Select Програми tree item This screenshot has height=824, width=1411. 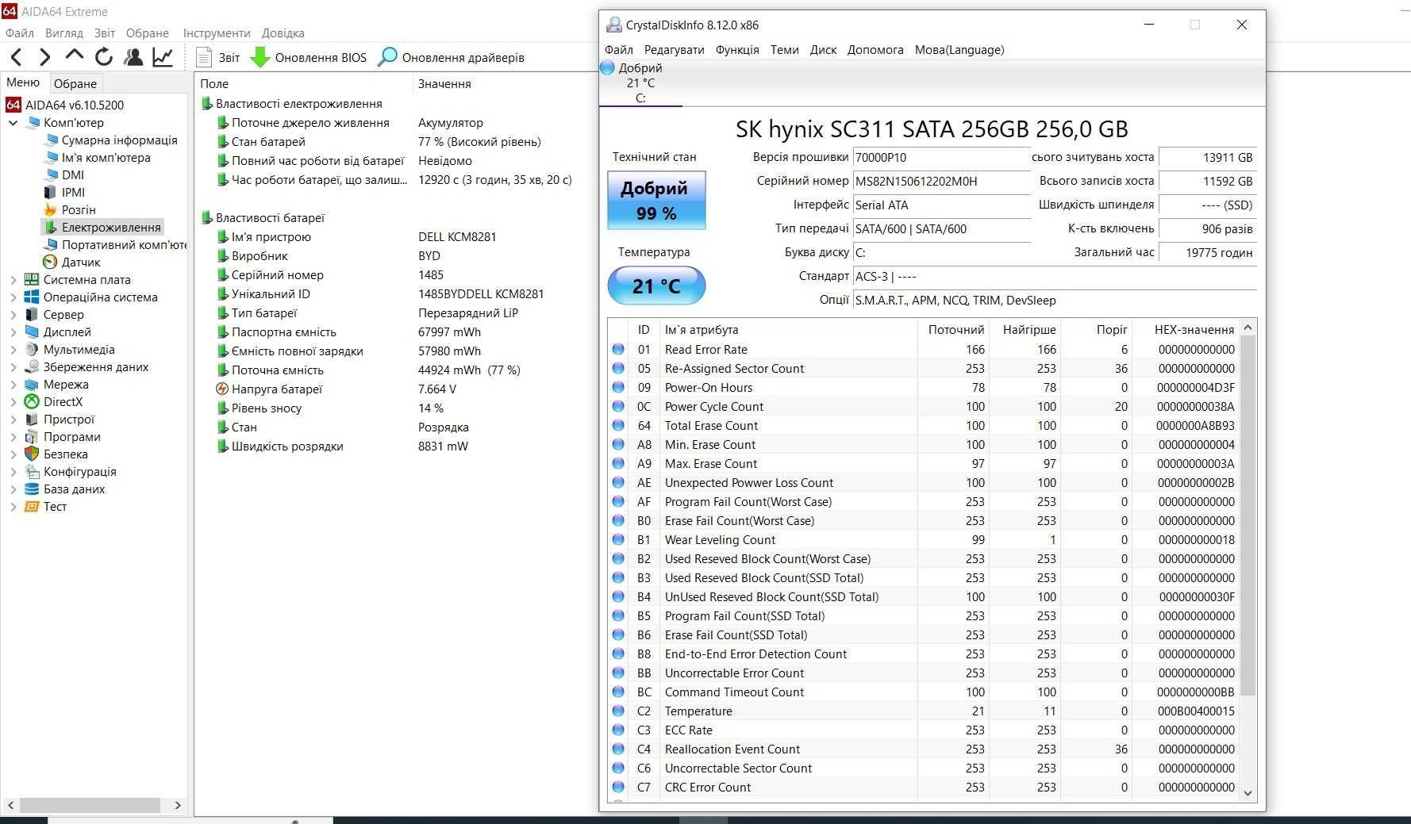pos(71,437)
